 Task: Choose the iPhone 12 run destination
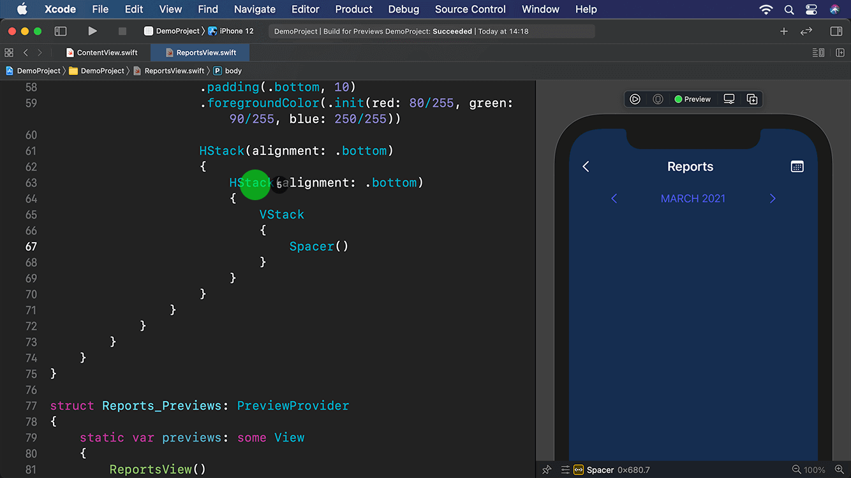231,31
